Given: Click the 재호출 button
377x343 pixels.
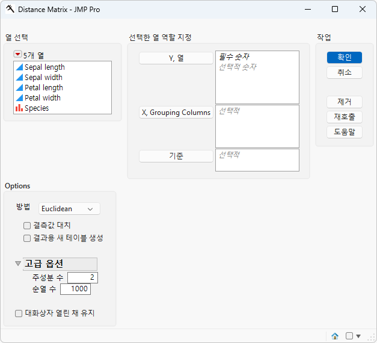Looking at the screenshot, I should pos(345,117).
